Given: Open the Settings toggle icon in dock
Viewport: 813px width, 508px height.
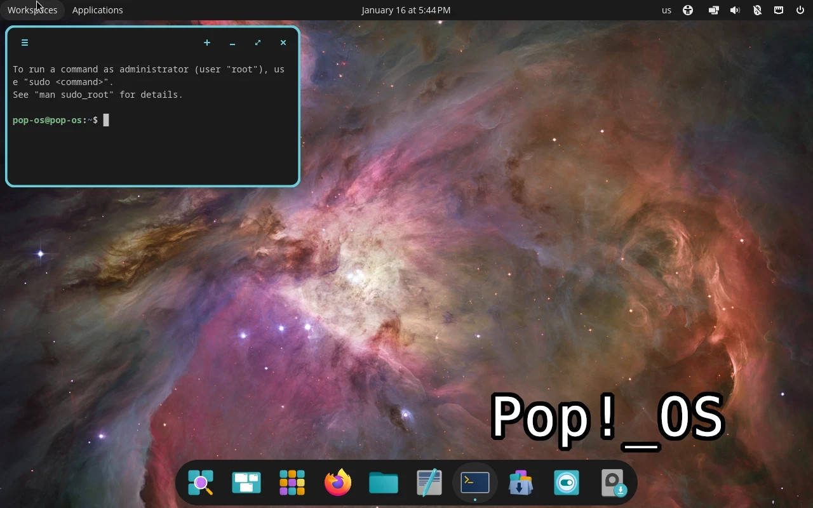Looking at the screenshot, I should [x=567, y=483].
